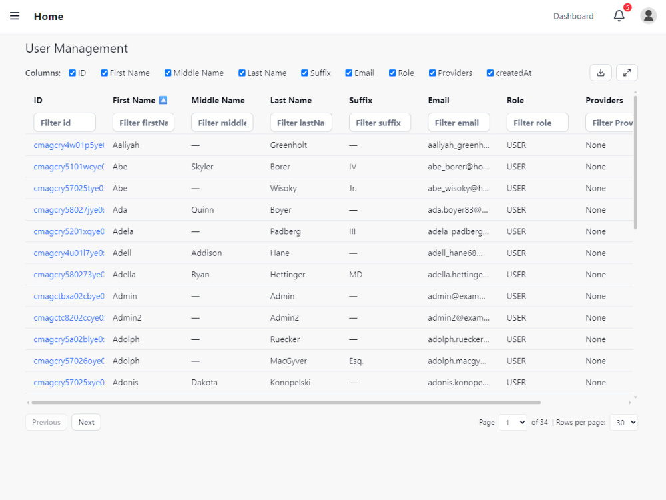The height and width of the screenshot is (500, 666).
Task: Click the Filter lastName input
Action: [x=301, y=123]
